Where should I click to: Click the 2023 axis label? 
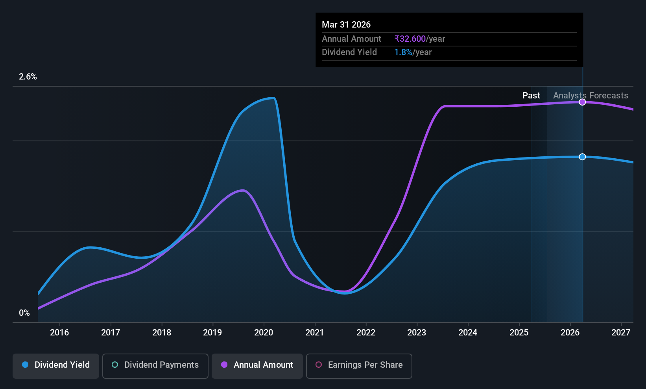[417, 332]
